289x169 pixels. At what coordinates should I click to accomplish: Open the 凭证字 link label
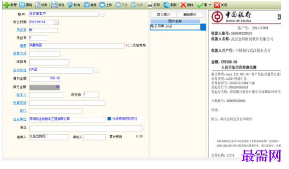click(x=21, y=30)
